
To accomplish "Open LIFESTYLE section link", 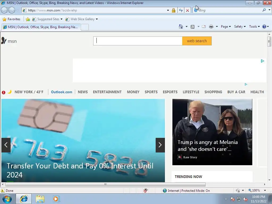I will (x=191, y=92).
